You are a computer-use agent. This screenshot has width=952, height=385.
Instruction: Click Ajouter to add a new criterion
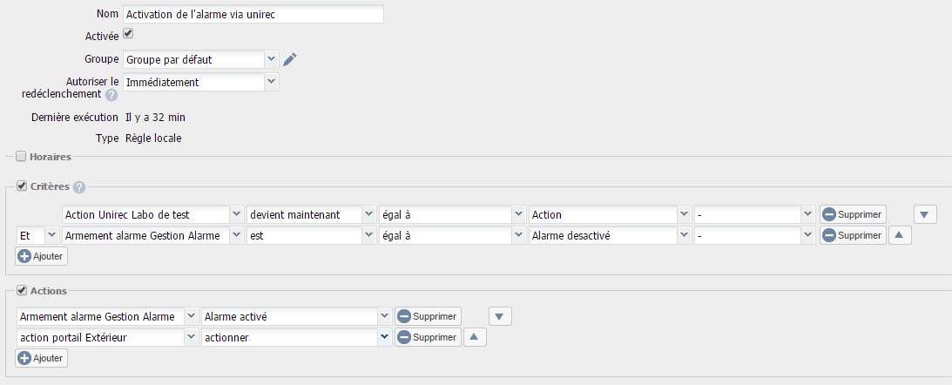[x=41, y=256]
